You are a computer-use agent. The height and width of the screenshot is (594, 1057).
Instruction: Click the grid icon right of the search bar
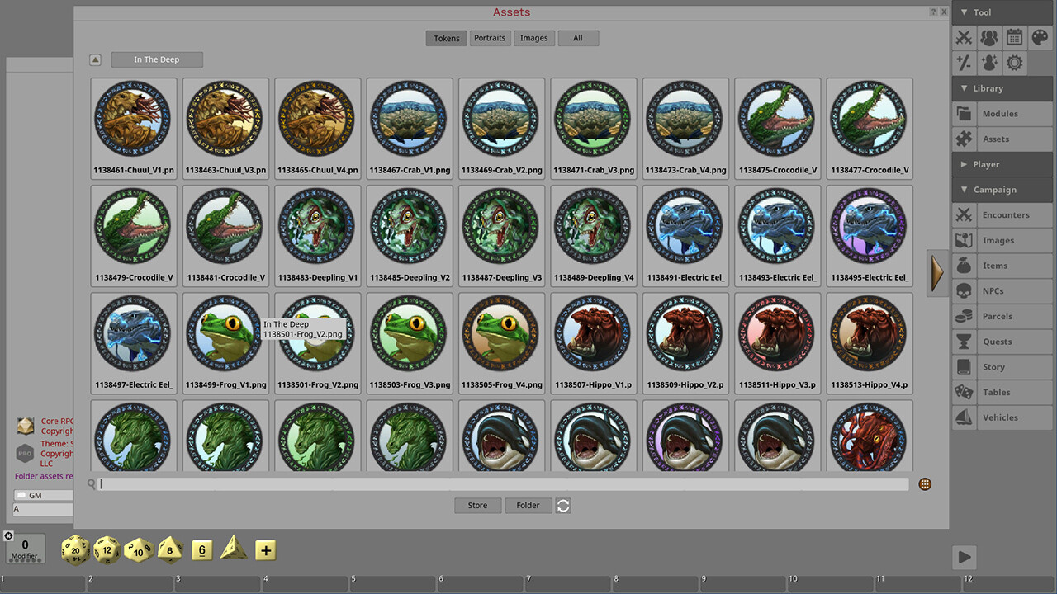[x=924, y=483]
